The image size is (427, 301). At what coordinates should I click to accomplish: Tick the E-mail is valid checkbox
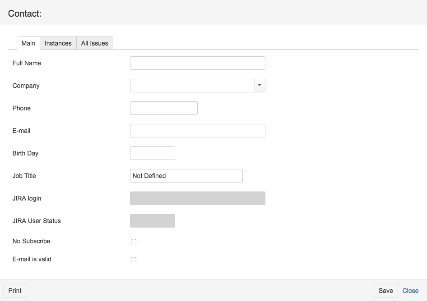134,260
